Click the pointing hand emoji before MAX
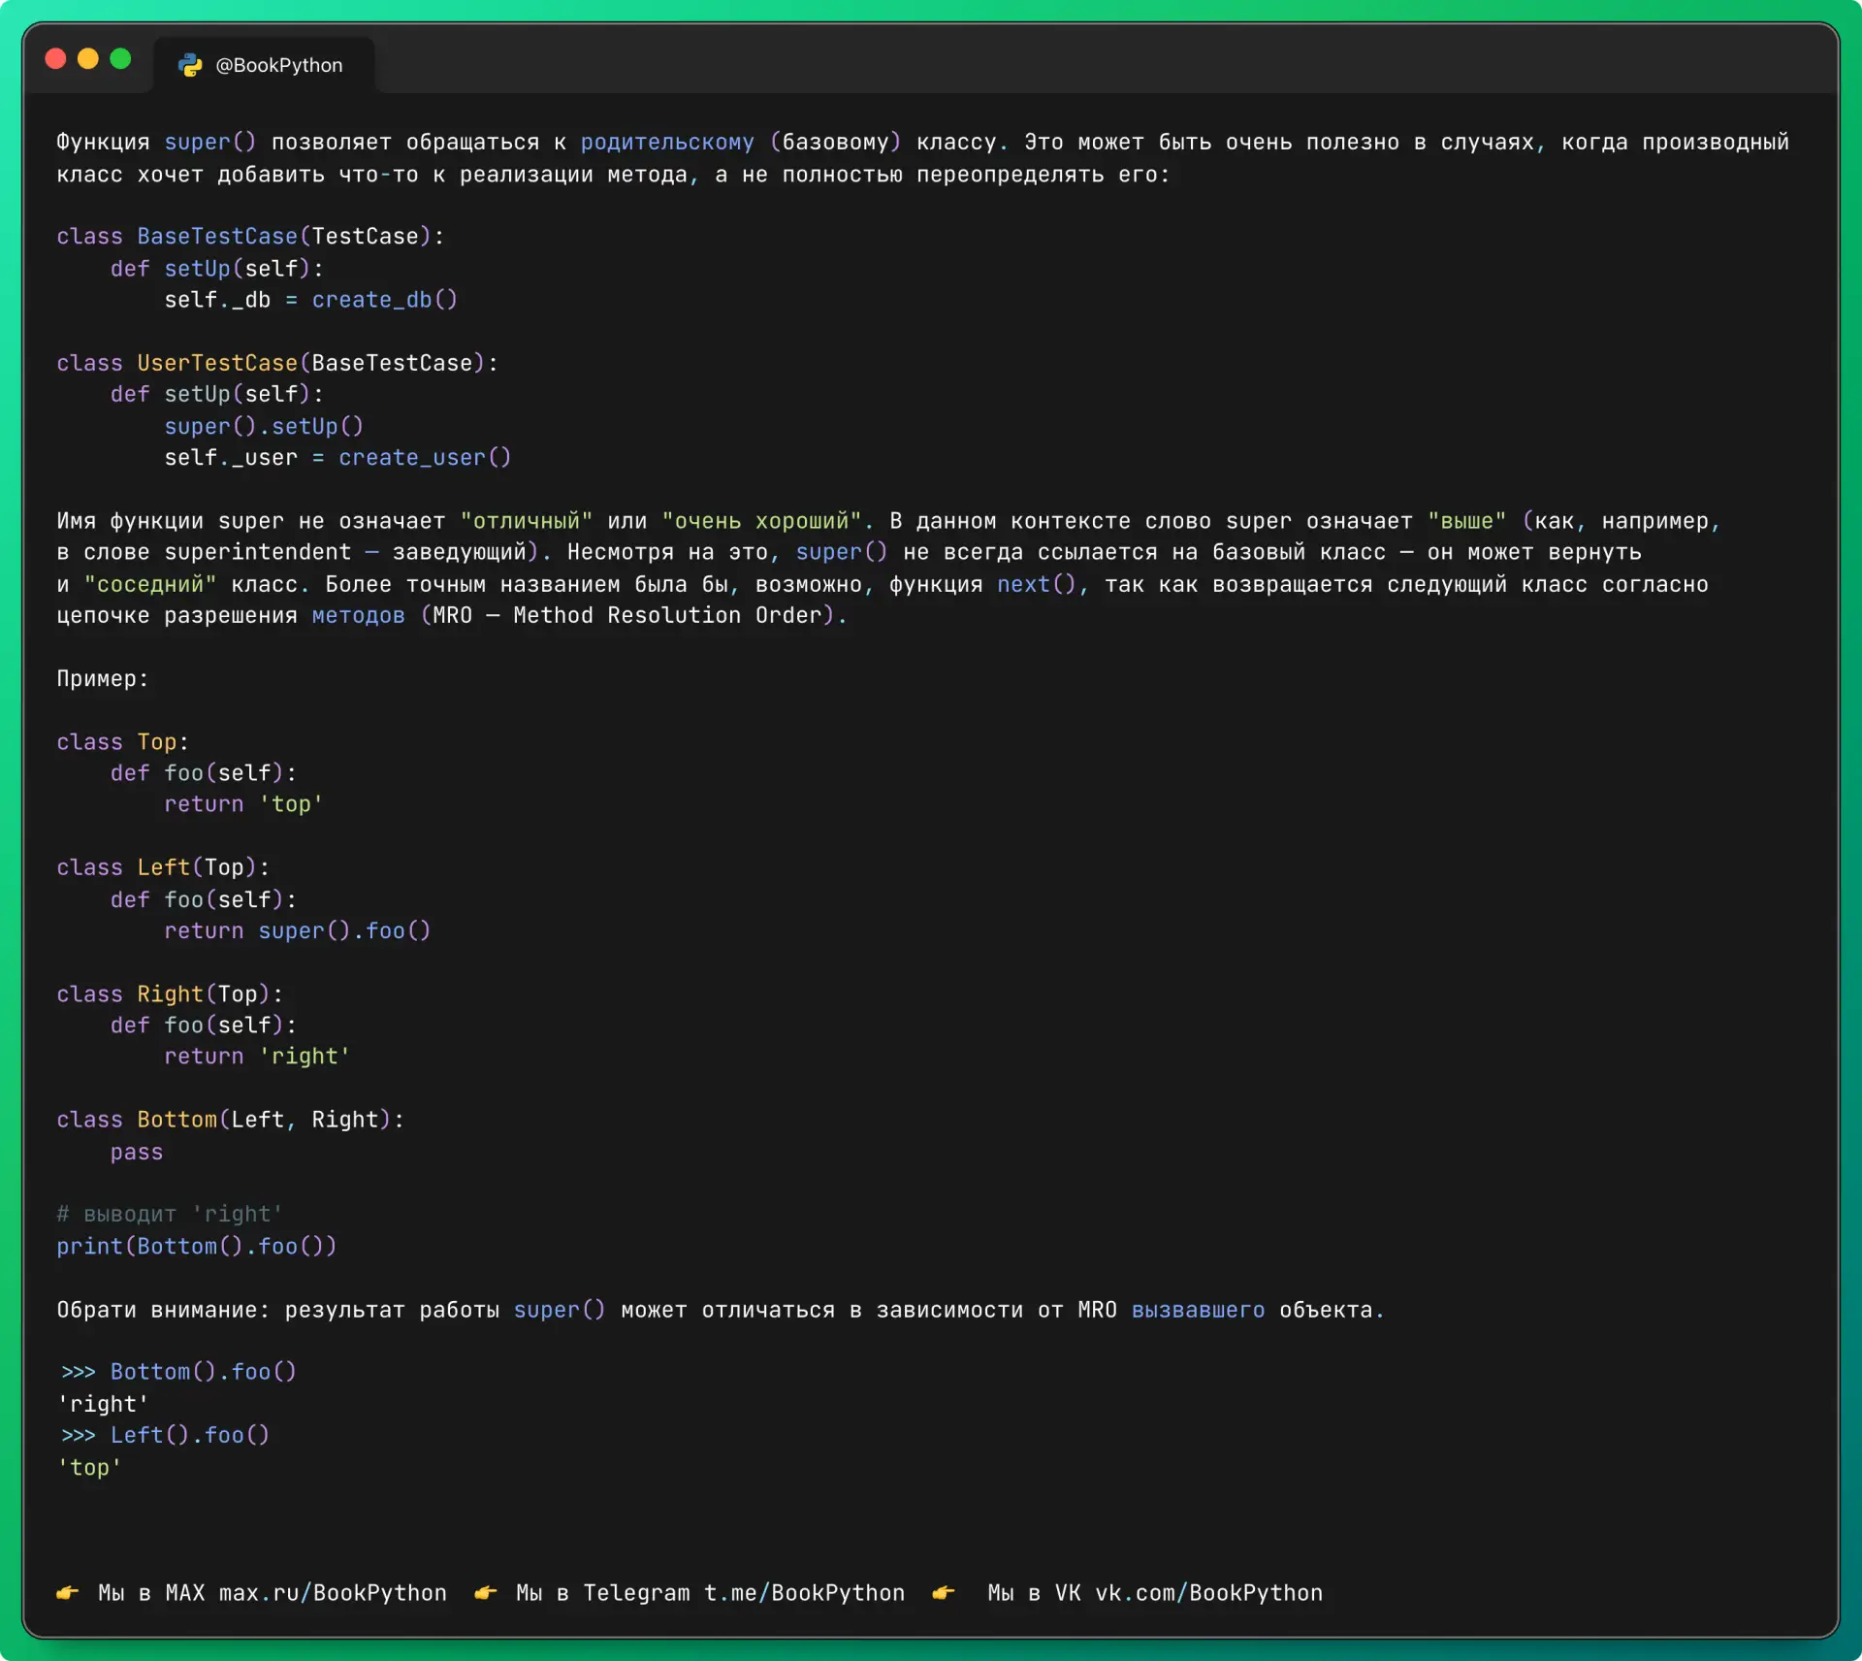Viewport: 1862px width, 1661px height. click(68, 1593)
